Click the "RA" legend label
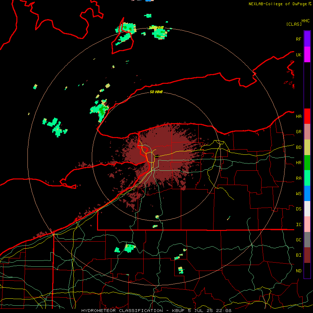Image resolution: width=313 pixels, height=313 pixels. point(298,178)
